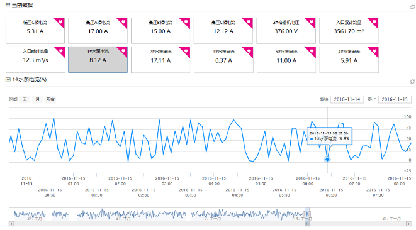This screenshot has height=230, width=416.
Task: Select the 月 range option
Action: coord(37,99)
